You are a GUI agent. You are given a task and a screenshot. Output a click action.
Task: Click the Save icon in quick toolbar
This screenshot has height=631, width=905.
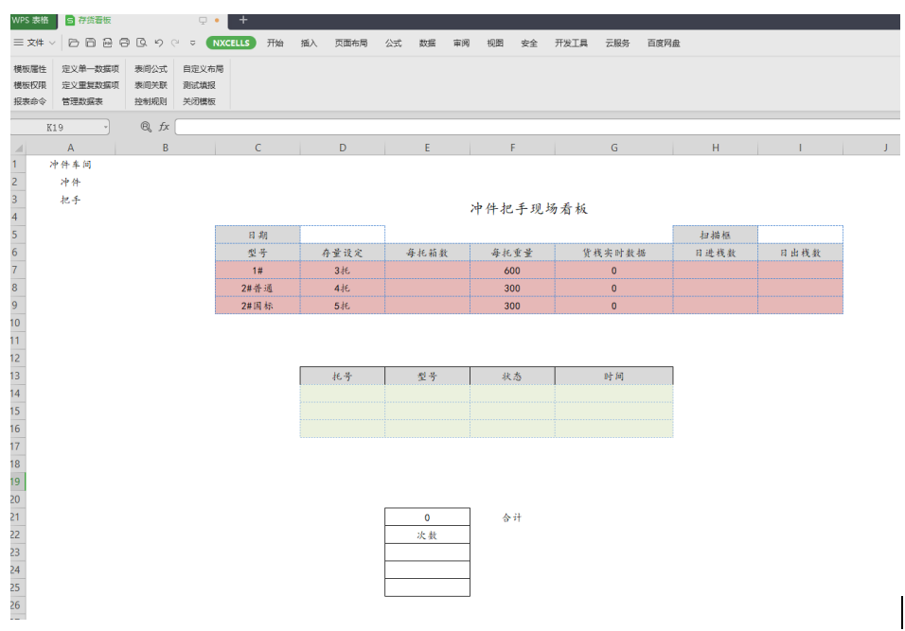[x=91, y=43]
